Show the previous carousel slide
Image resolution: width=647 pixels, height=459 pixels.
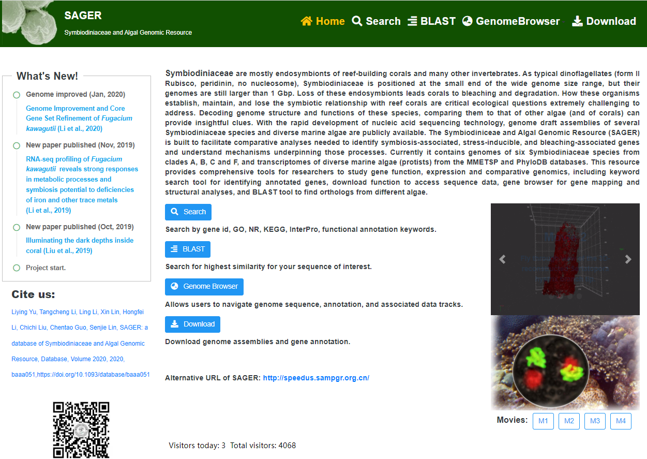pos(502,259)
